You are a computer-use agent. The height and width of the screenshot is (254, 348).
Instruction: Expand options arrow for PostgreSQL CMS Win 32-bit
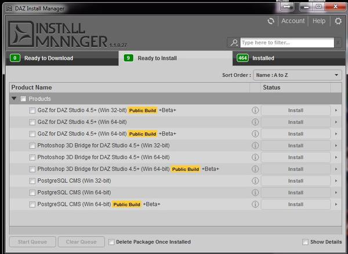coord(336,181)
